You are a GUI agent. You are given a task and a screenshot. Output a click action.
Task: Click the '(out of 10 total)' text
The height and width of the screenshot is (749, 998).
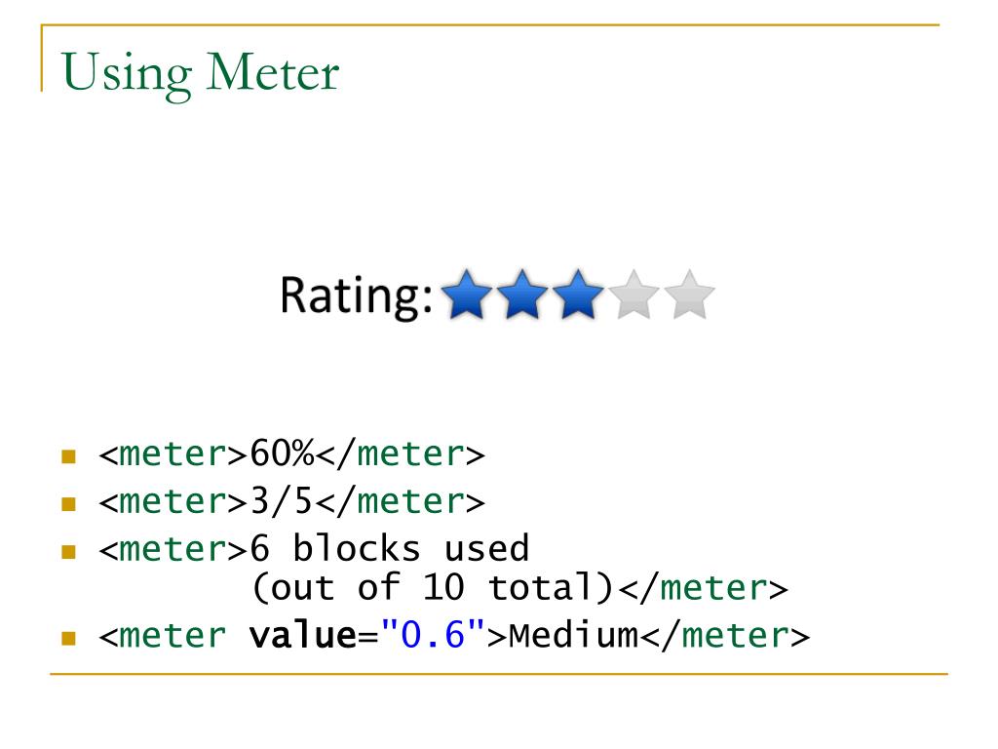coord(434,587)
